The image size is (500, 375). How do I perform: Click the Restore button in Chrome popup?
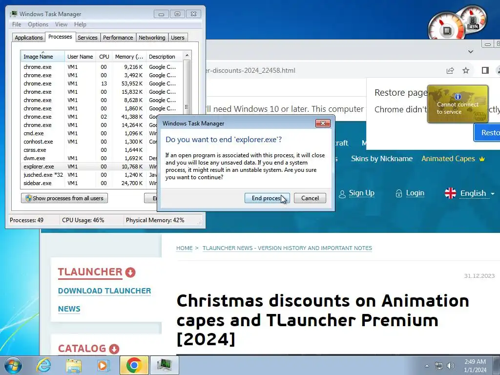point(487,133)
